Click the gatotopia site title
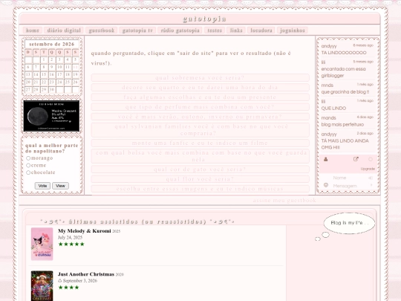Screen dimensions: 401x301 point(205,19)
